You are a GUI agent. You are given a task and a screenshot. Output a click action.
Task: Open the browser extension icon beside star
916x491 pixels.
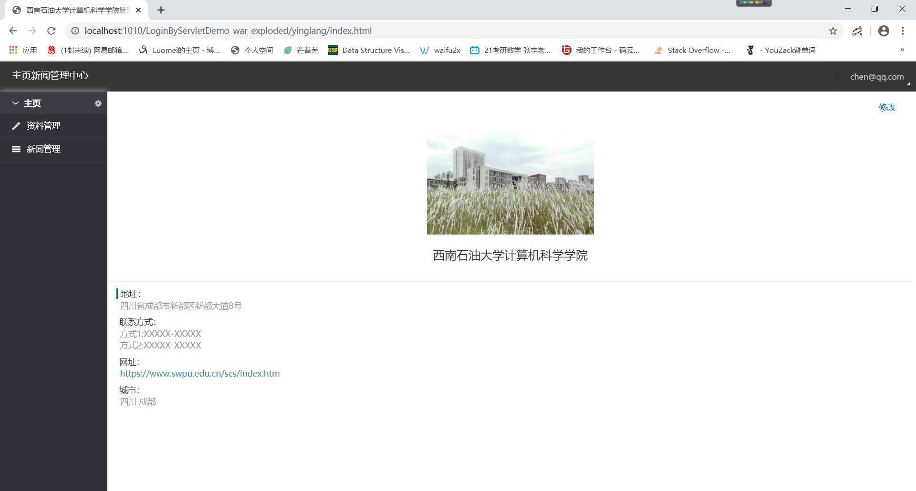(857, 31)
